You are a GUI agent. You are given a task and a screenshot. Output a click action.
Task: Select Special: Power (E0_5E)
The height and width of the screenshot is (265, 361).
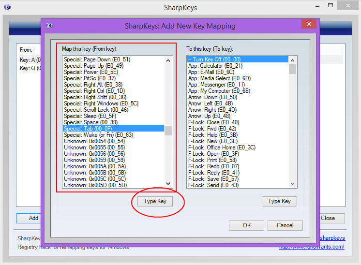[113, 72]
